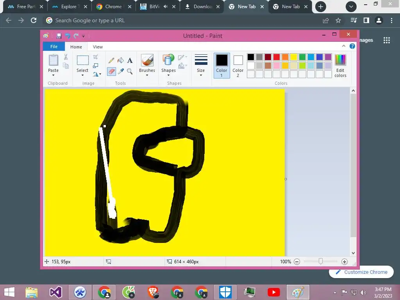The image size is (400, 300).
Task: Switch to the Home ribbon tab
Action: pos(76,47)
